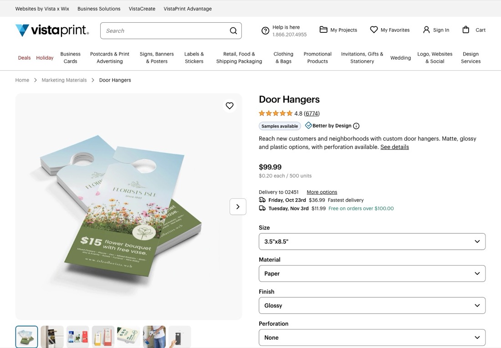Open Postcards & Print Advertising menu
This screenshot has height=348, width=501.
click(x=110, y=57)
